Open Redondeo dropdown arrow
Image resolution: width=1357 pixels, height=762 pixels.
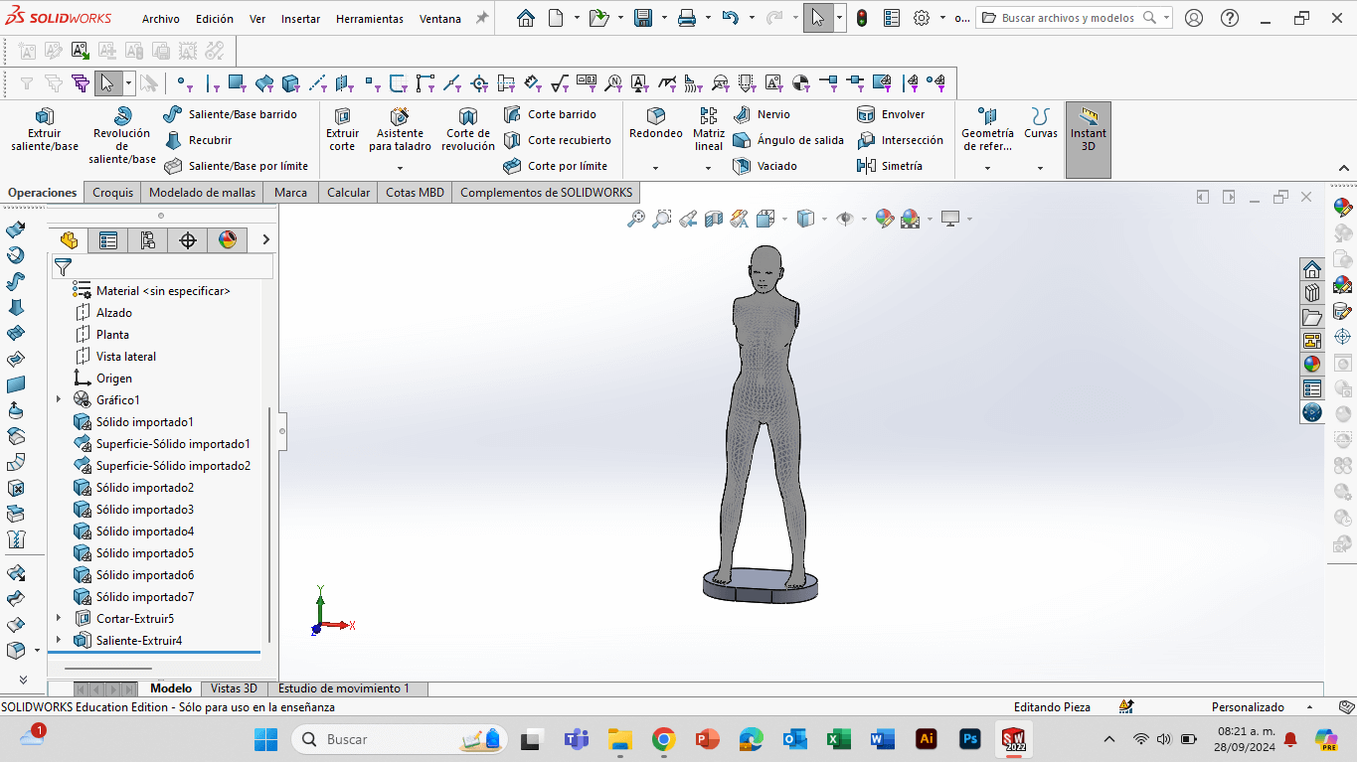[656, 168]
